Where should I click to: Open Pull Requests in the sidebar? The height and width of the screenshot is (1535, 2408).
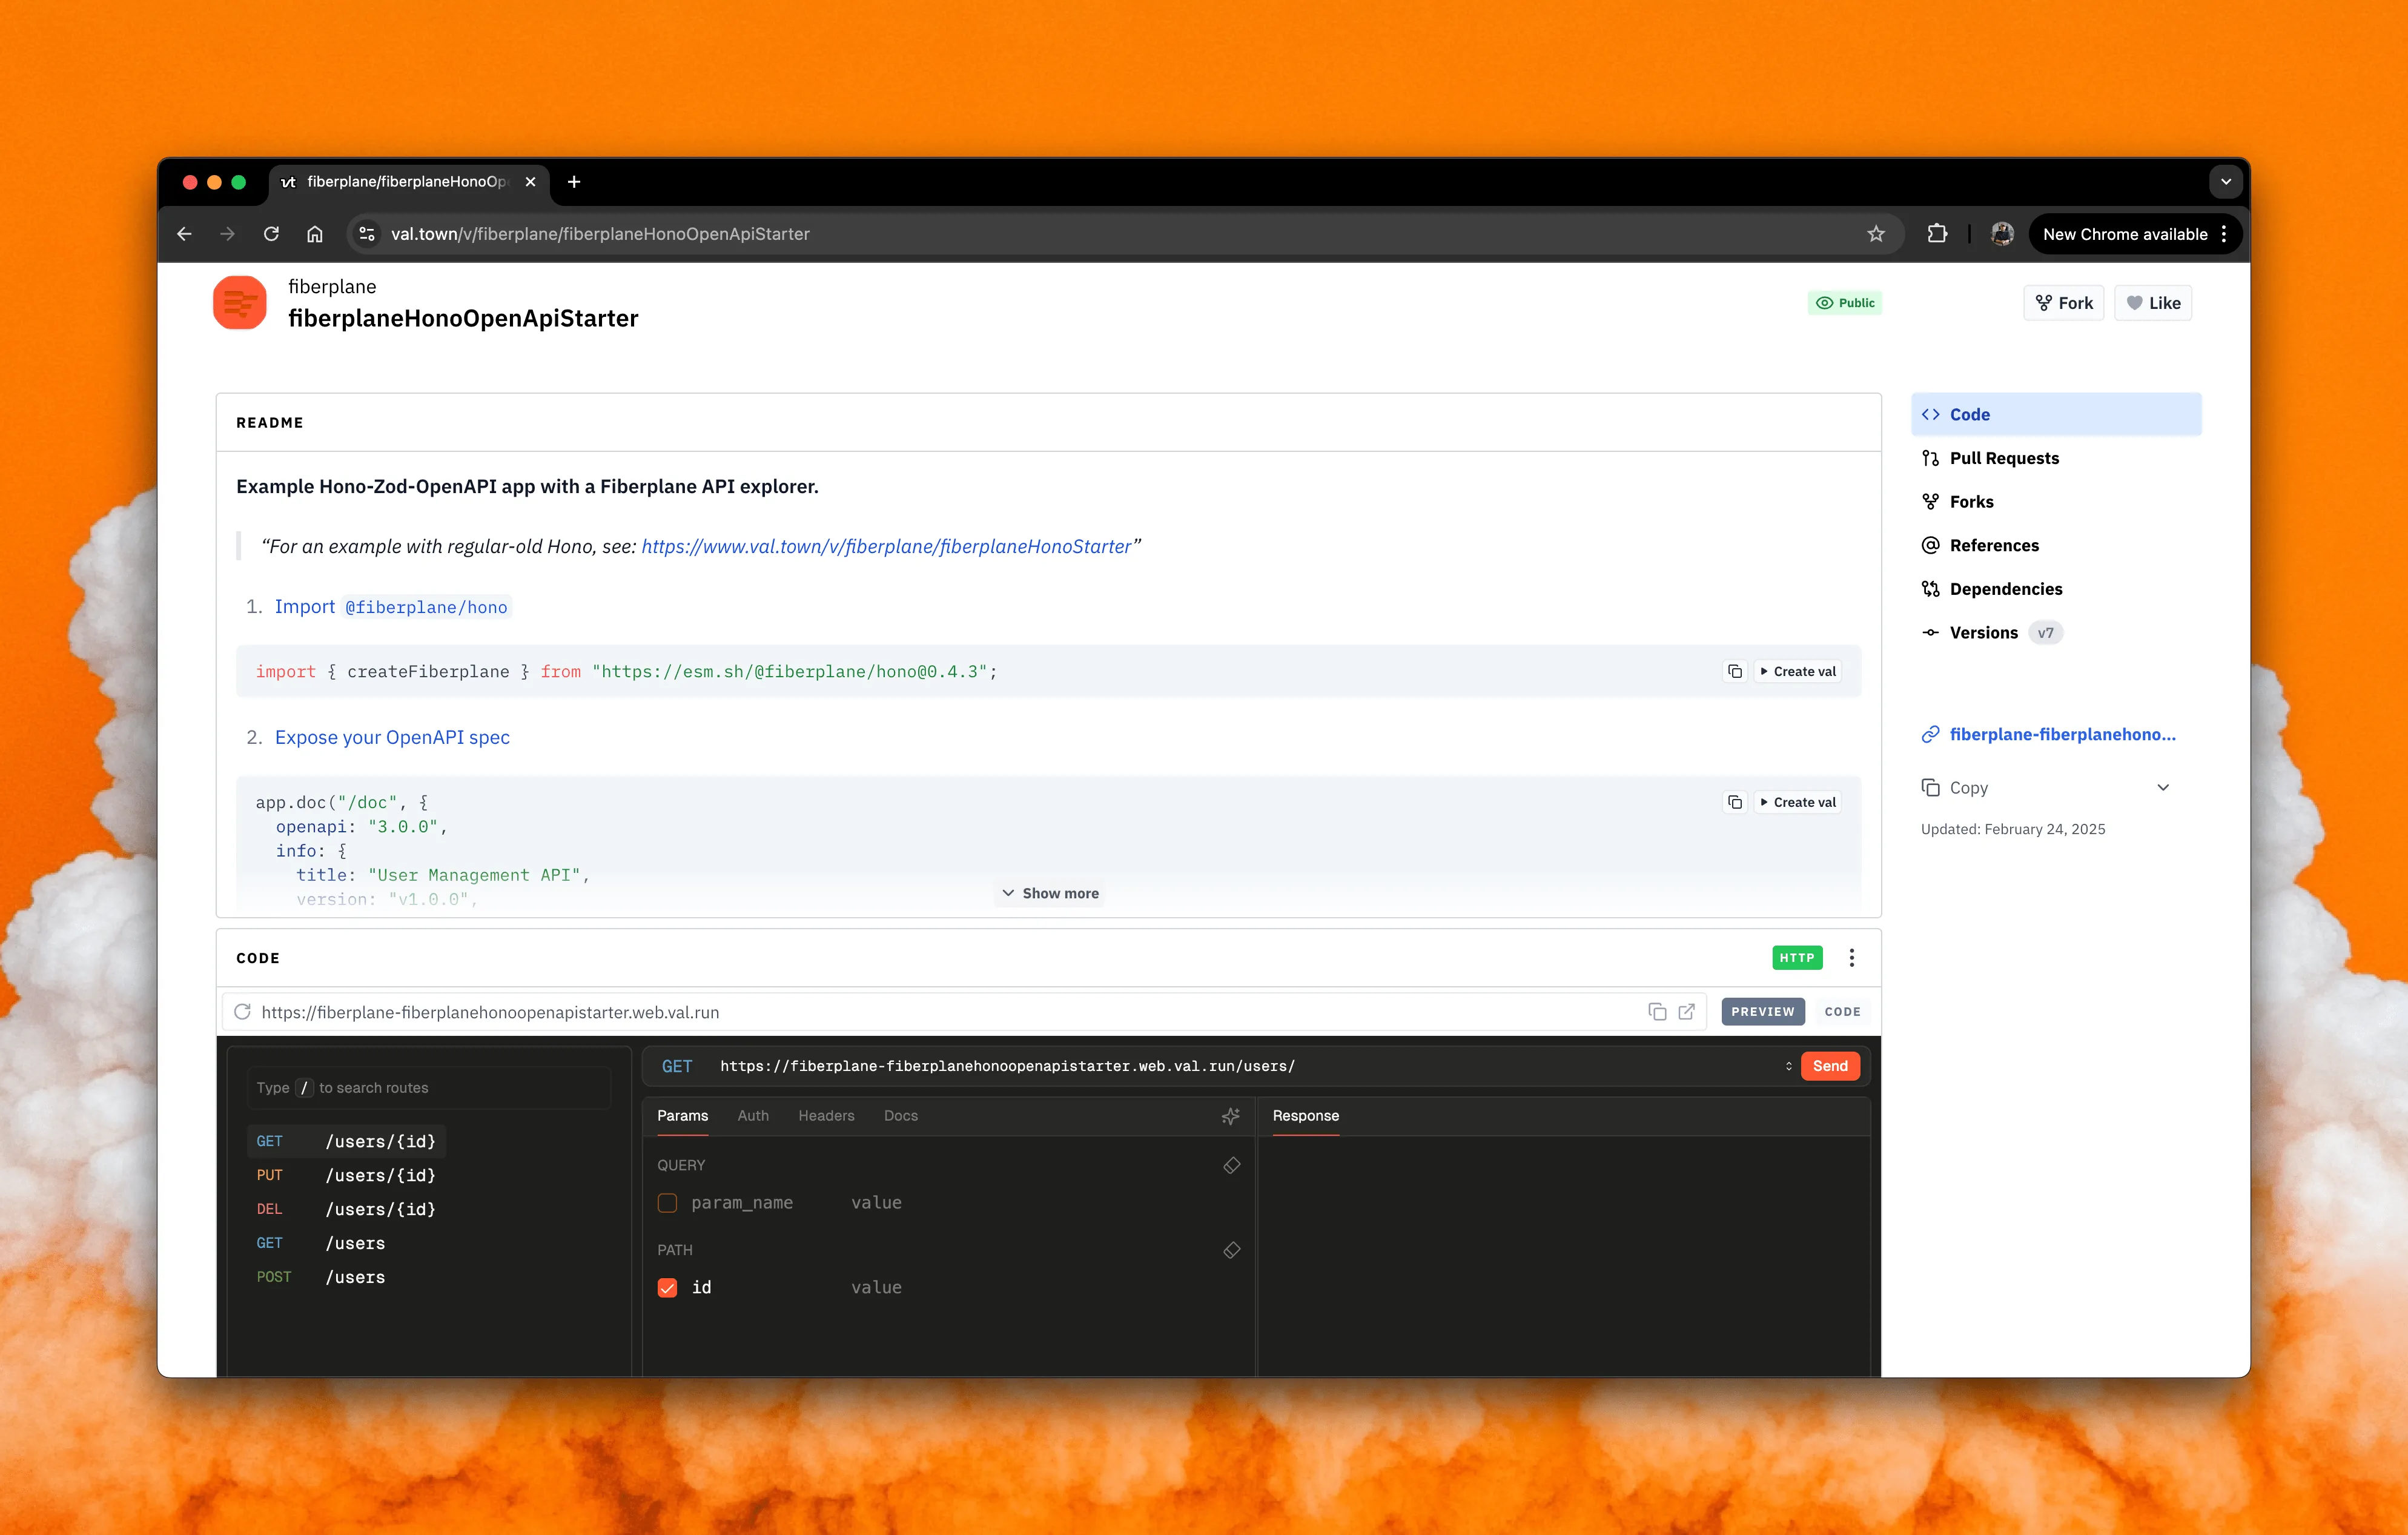(x=2004, y=458)
